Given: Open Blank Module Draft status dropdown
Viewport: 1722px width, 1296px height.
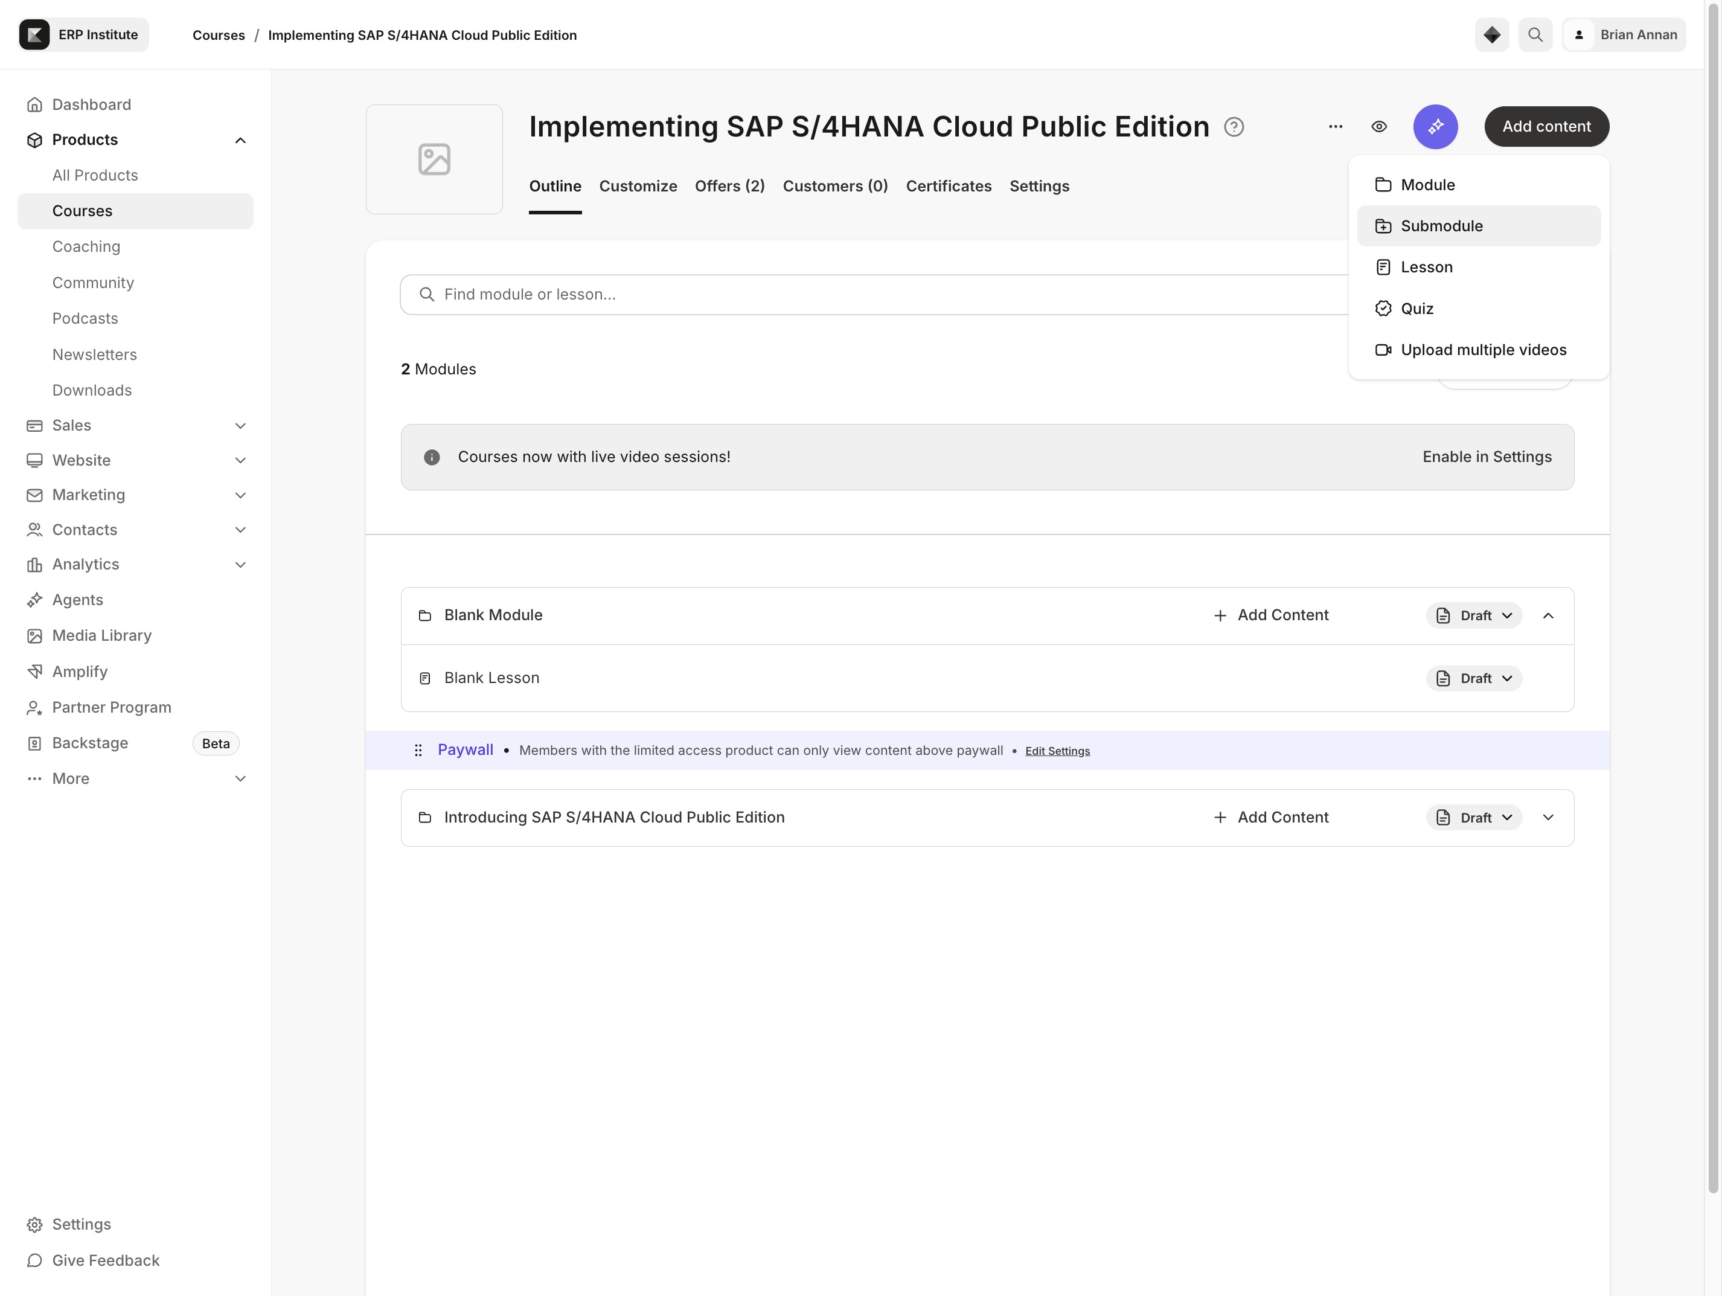Looking at the screenshot, I should tap(1474, 615).
